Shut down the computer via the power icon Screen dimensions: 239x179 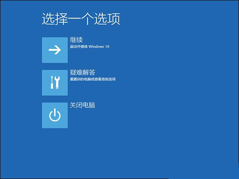click(55, 115)
